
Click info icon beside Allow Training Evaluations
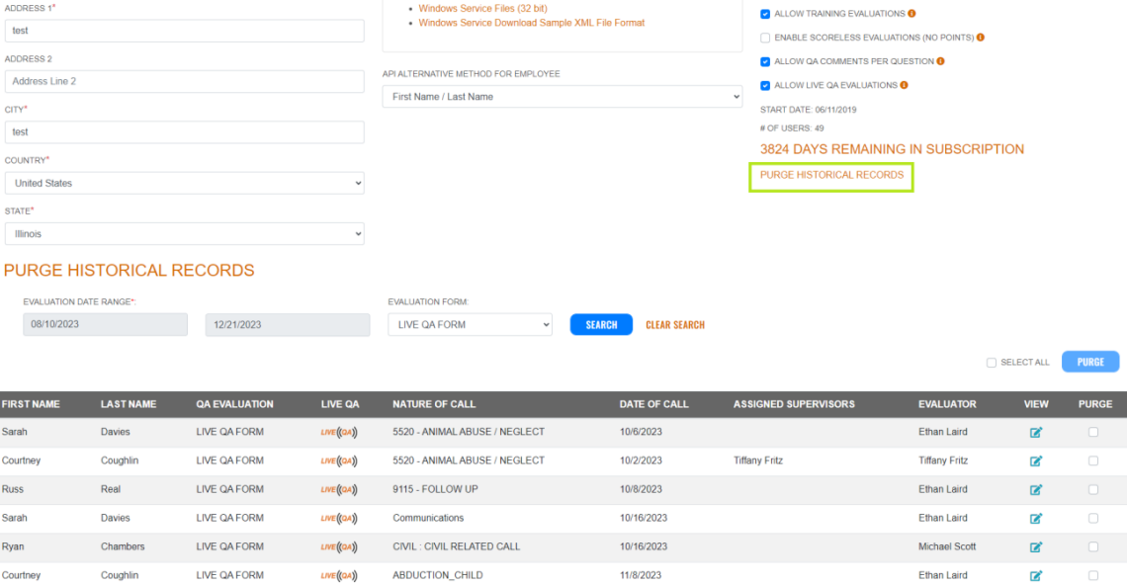(x=911, y=14)
